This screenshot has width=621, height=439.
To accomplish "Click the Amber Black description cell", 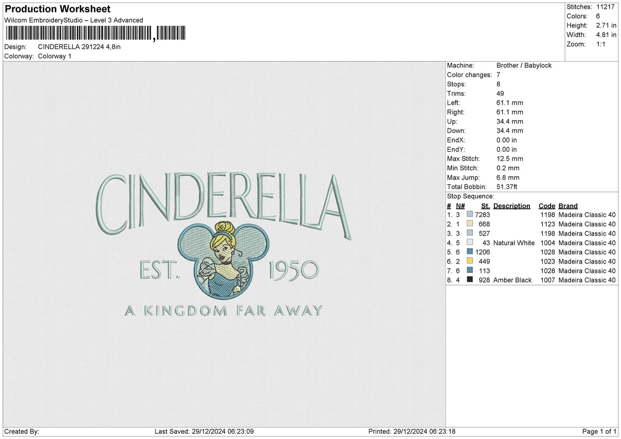I will (512, 280).
